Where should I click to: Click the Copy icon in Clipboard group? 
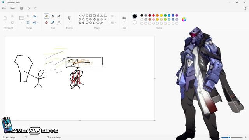pos(12,23)
